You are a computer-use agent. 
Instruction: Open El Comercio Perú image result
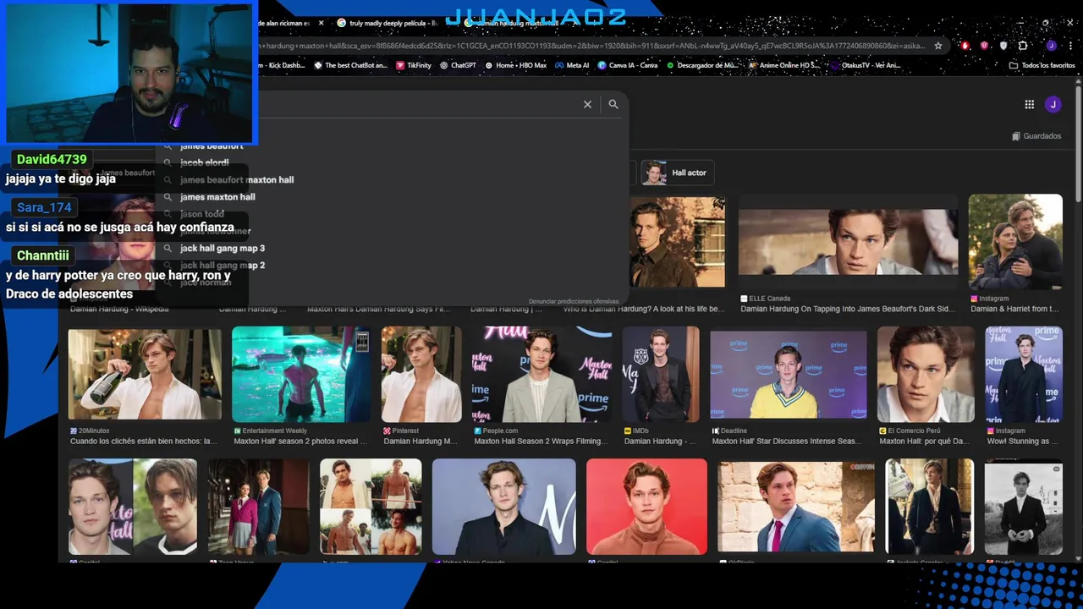tap(926, 374)
